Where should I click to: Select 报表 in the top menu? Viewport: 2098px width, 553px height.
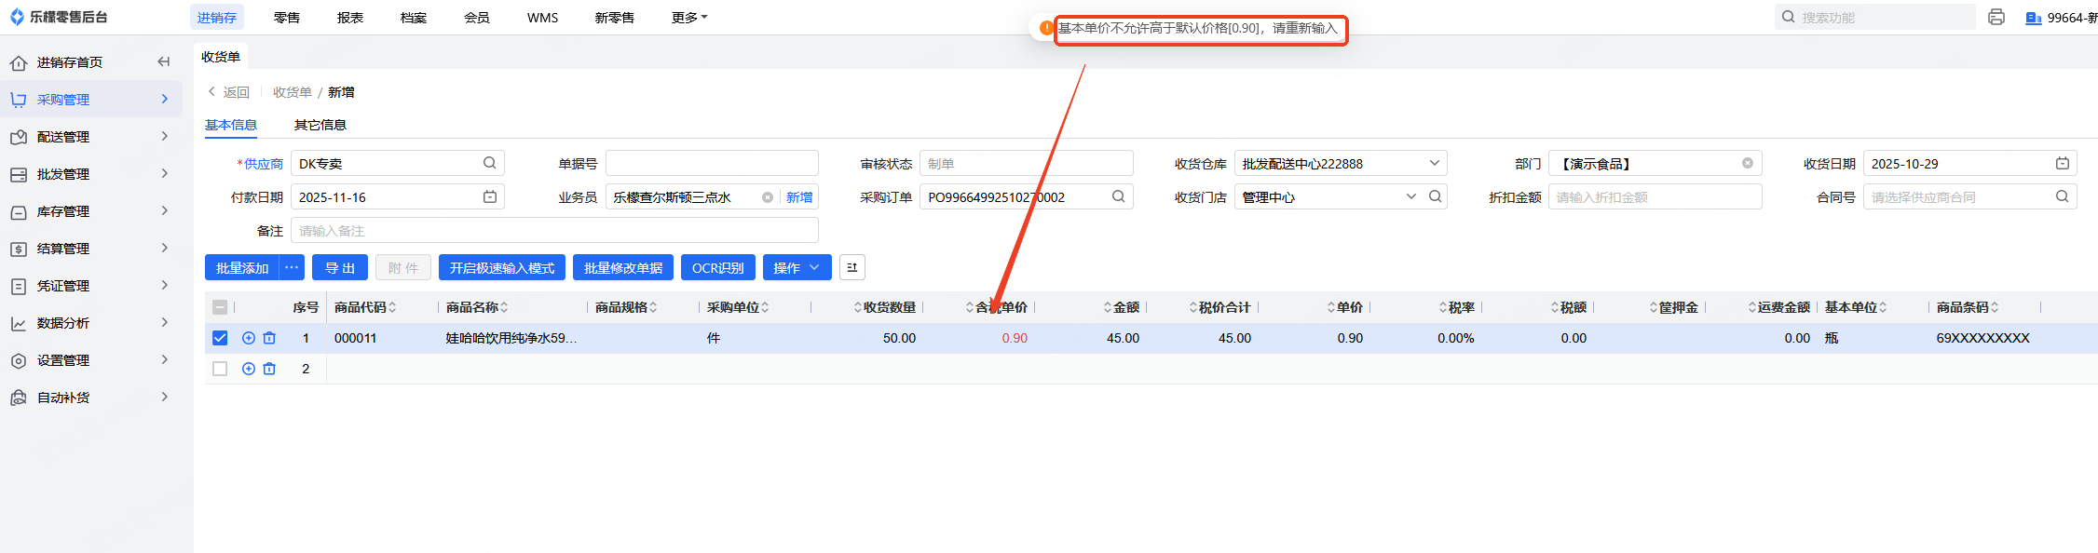coord(350,17)
